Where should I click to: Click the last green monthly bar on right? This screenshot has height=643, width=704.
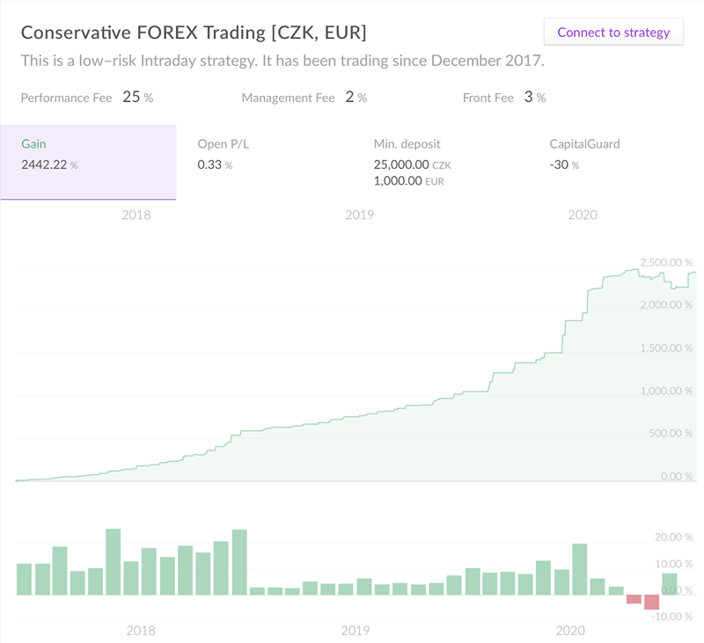click(670, 584)
